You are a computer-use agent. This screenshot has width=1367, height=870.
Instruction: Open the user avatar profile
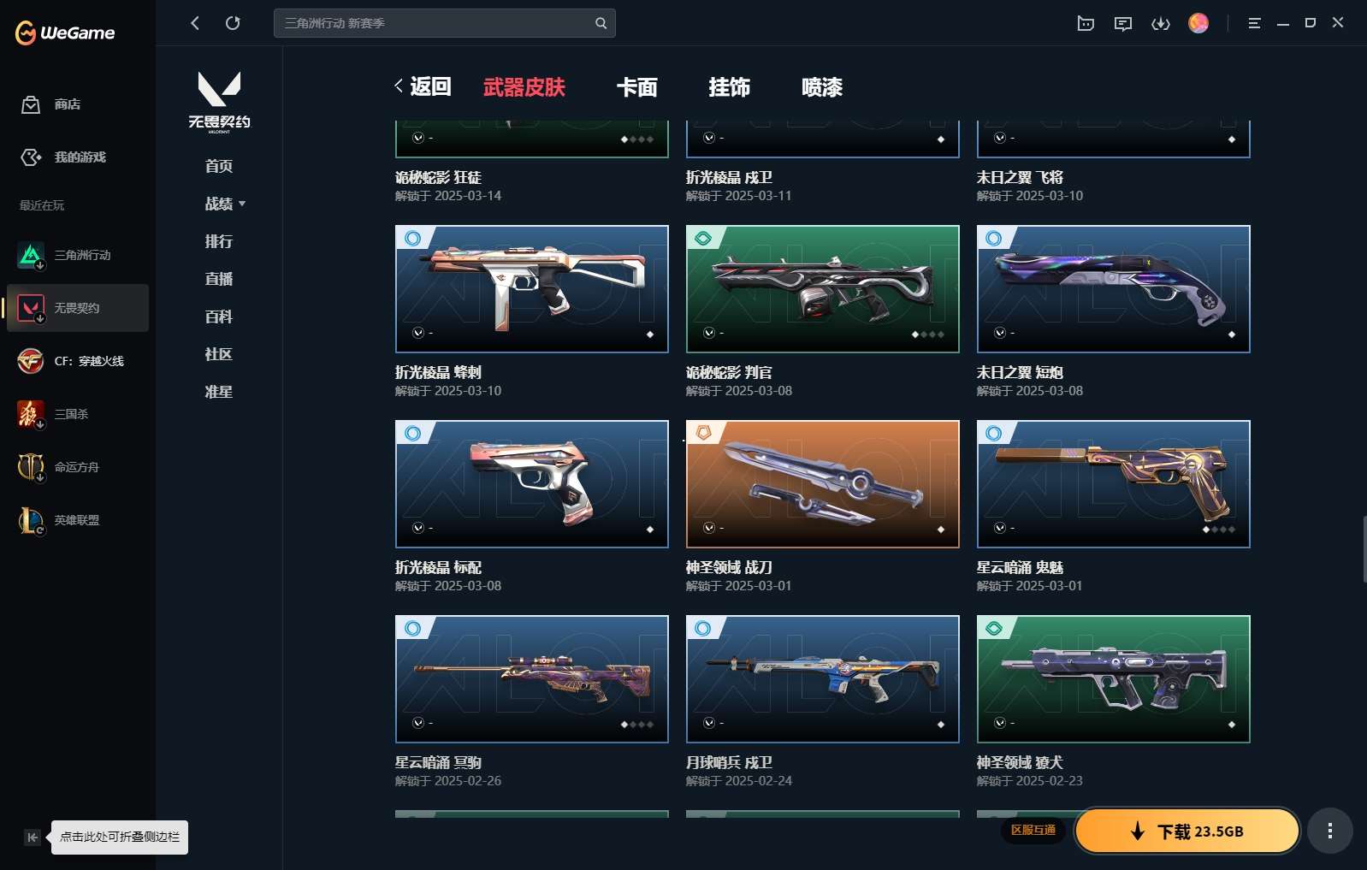click(1198, 23)
